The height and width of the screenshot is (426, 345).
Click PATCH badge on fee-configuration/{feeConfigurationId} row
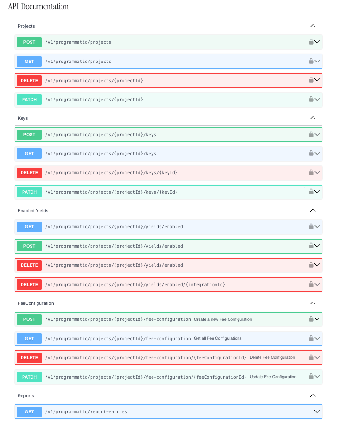click(29, 377)
